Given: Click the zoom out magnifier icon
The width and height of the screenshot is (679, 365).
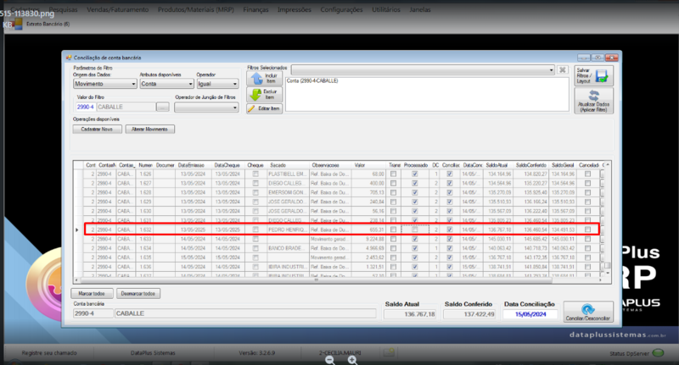Looking at the screenshot, I should 330,360.
